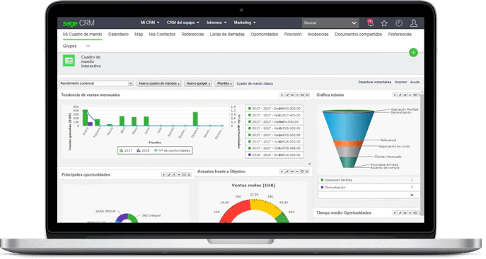Toggle the 2018 series in chart legend

[143, 150]
